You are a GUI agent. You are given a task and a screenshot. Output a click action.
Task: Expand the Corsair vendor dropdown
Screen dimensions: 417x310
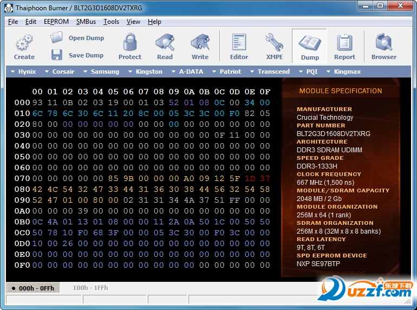[x=60, y=72]
